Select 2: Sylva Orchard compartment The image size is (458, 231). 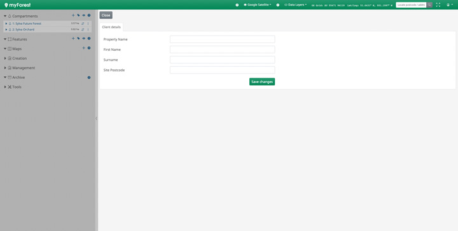(23, 29)
